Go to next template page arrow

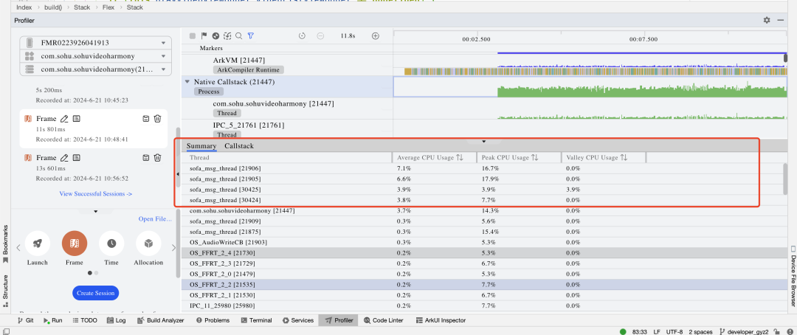click(173, 248)
